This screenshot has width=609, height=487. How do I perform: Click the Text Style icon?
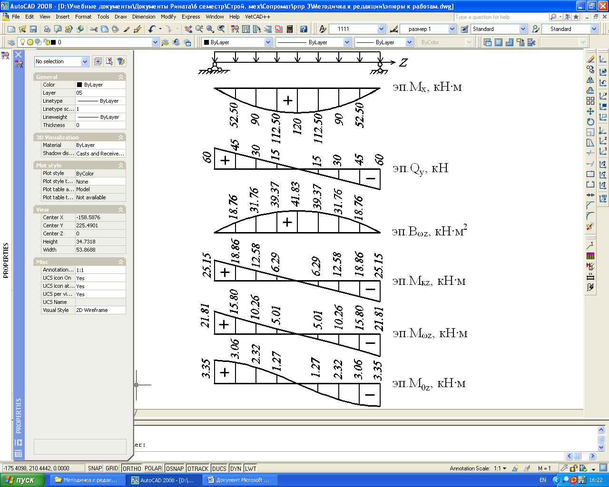point(323,29)
